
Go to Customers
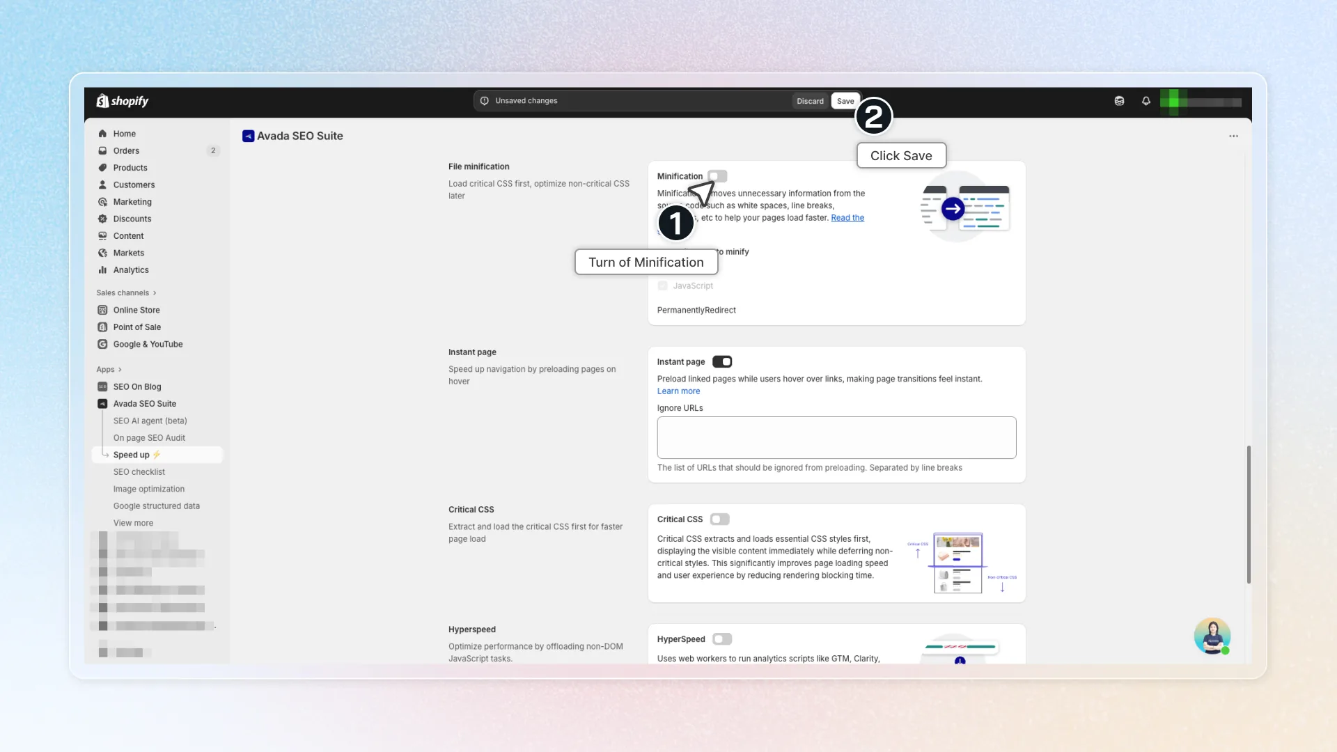pos(134,185)
